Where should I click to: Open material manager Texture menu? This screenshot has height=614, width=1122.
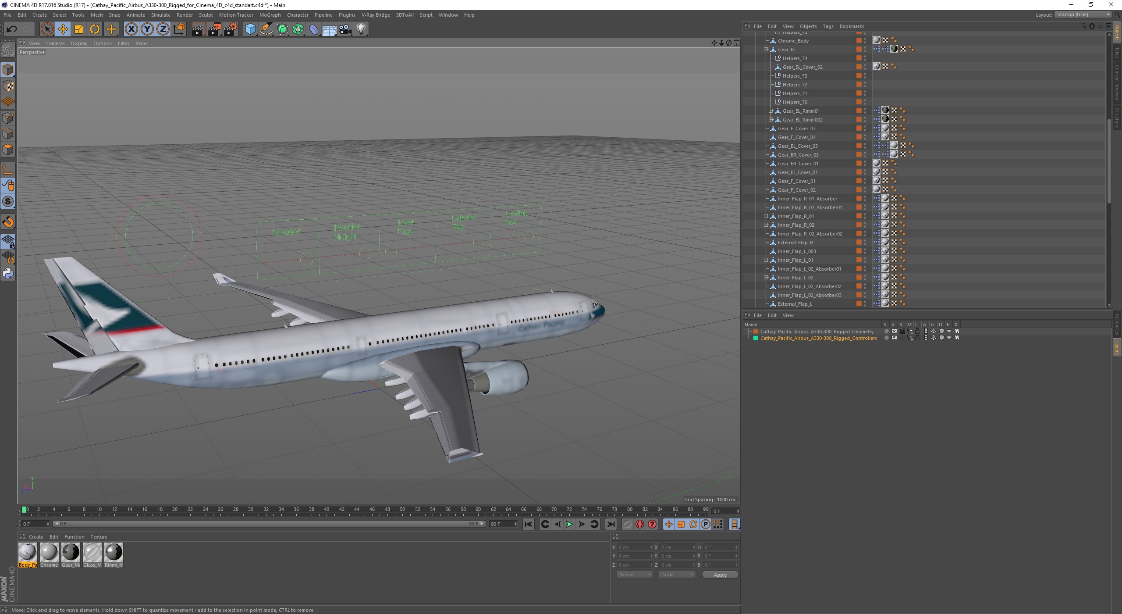(x=99, y=537)
